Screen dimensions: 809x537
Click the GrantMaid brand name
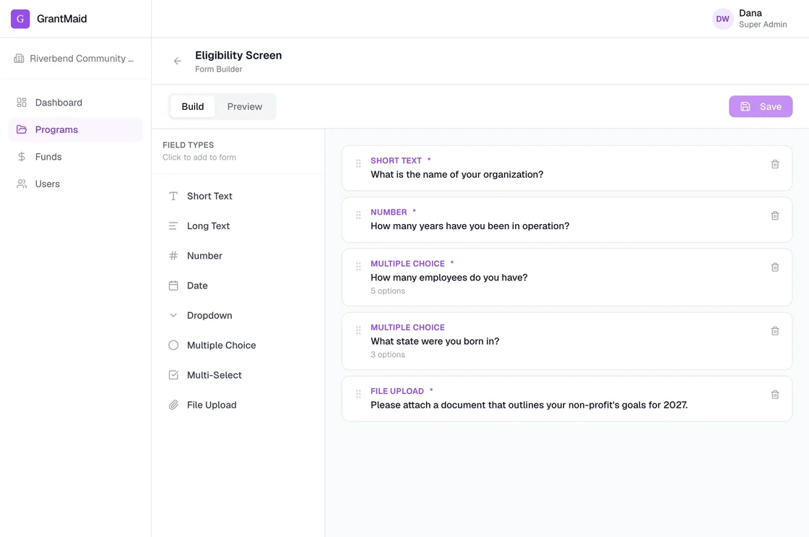(62, 19)
